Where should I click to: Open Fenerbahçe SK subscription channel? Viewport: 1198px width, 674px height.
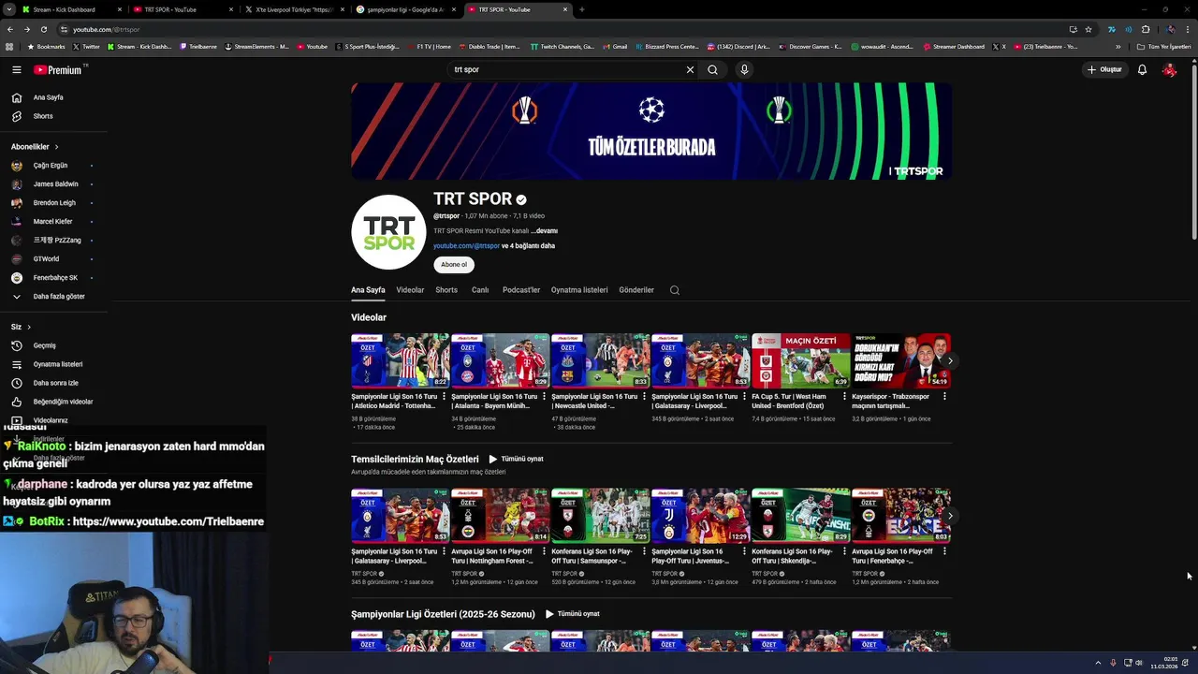[x=53, y=278]
